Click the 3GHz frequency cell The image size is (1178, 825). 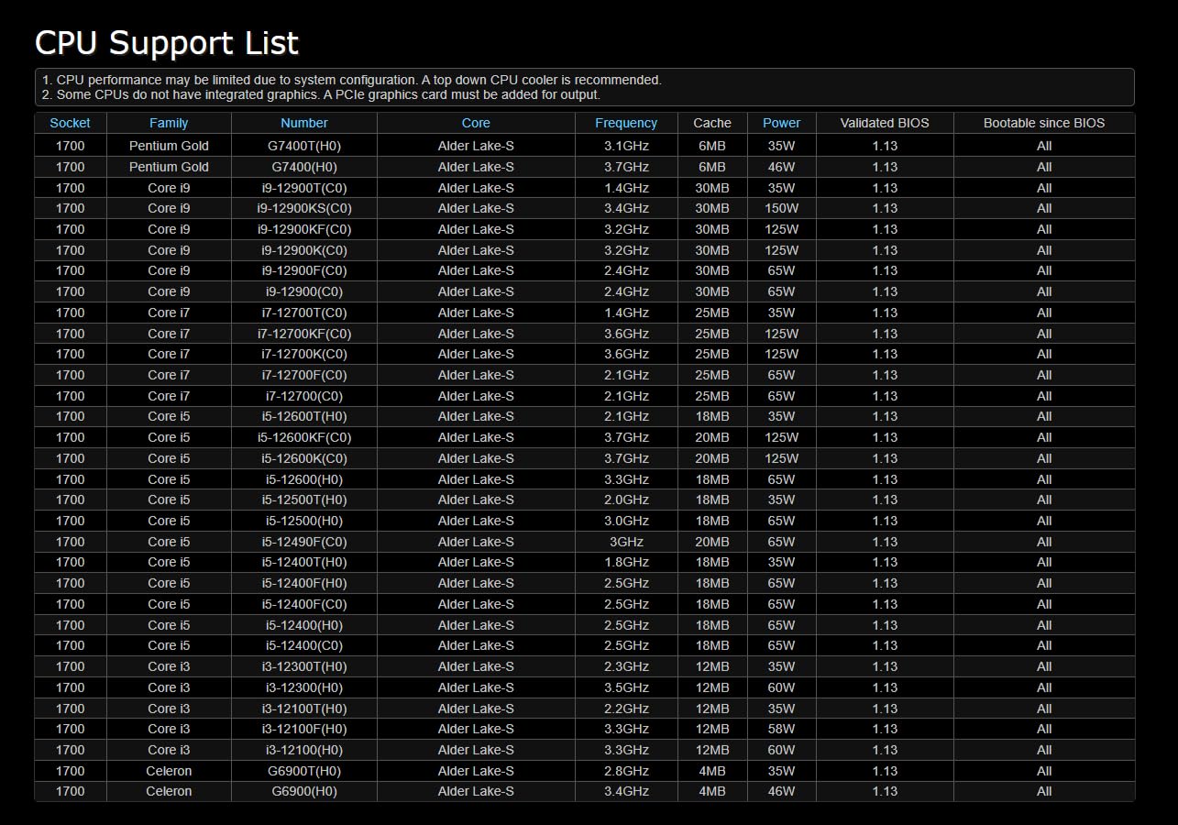coord(626,542)
